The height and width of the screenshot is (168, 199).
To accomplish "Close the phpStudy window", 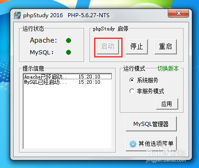I will (179, 13).
